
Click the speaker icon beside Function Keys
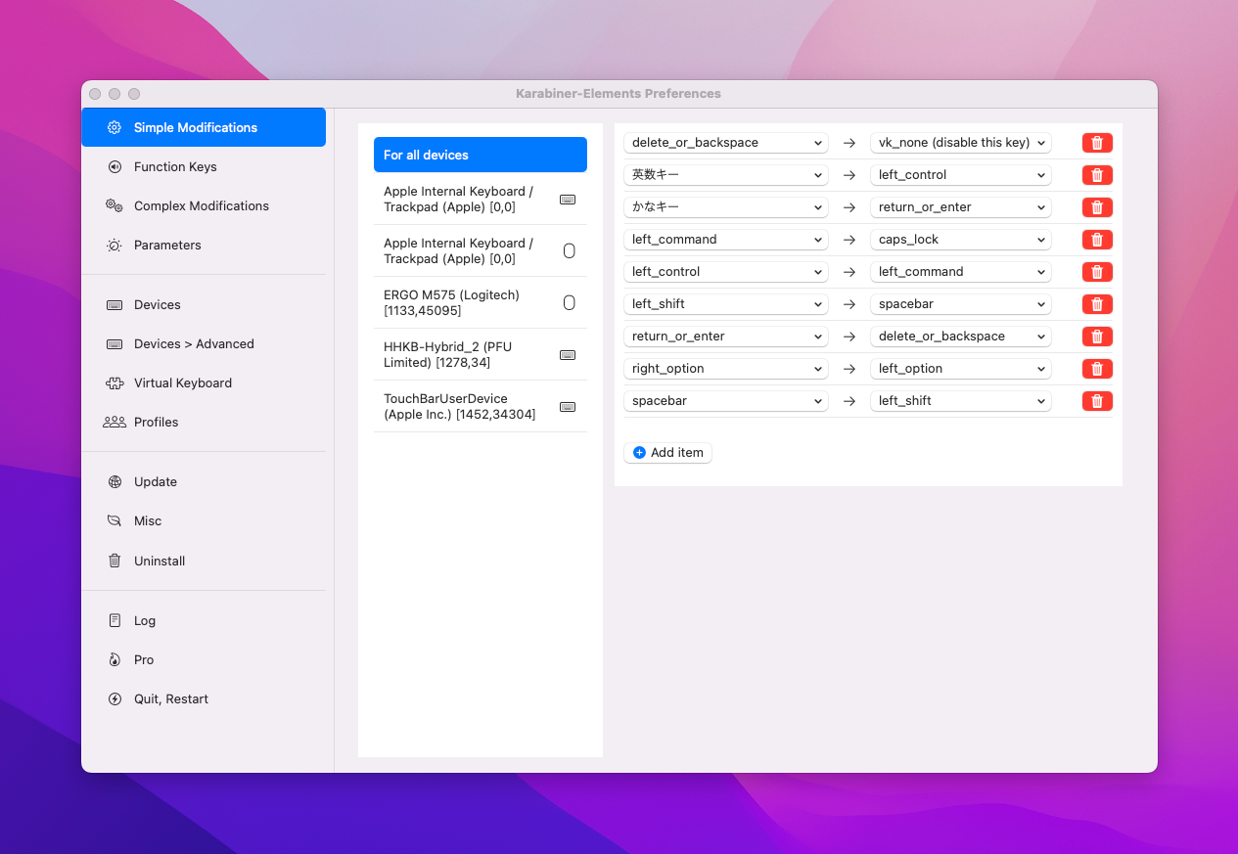tap(115, 166)
